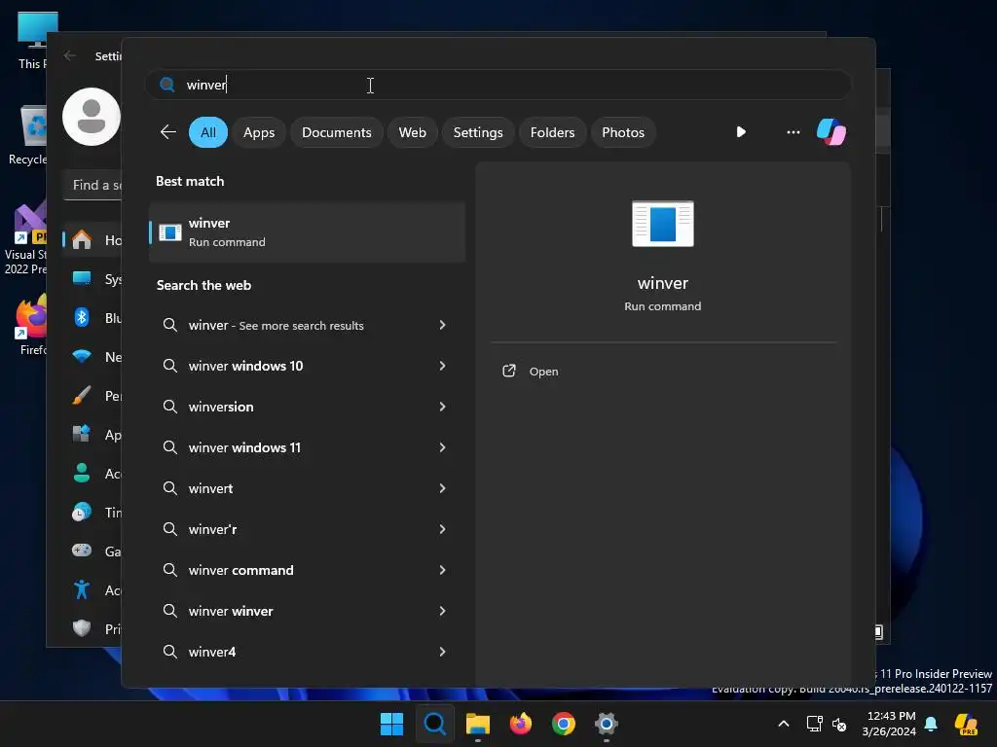Expand the 'winver windows 10' chevron

click(443, 366)
